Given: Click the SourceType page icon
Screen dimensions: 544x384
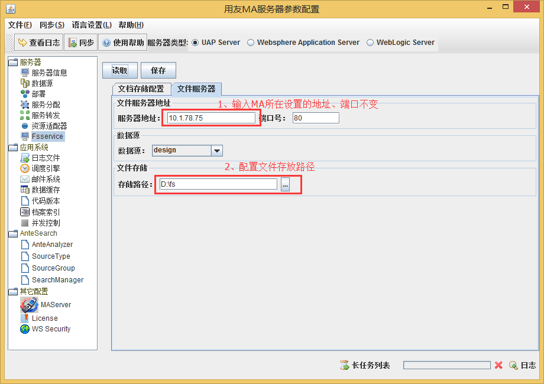Looking at the screenshot, I should tap(25, 256).
